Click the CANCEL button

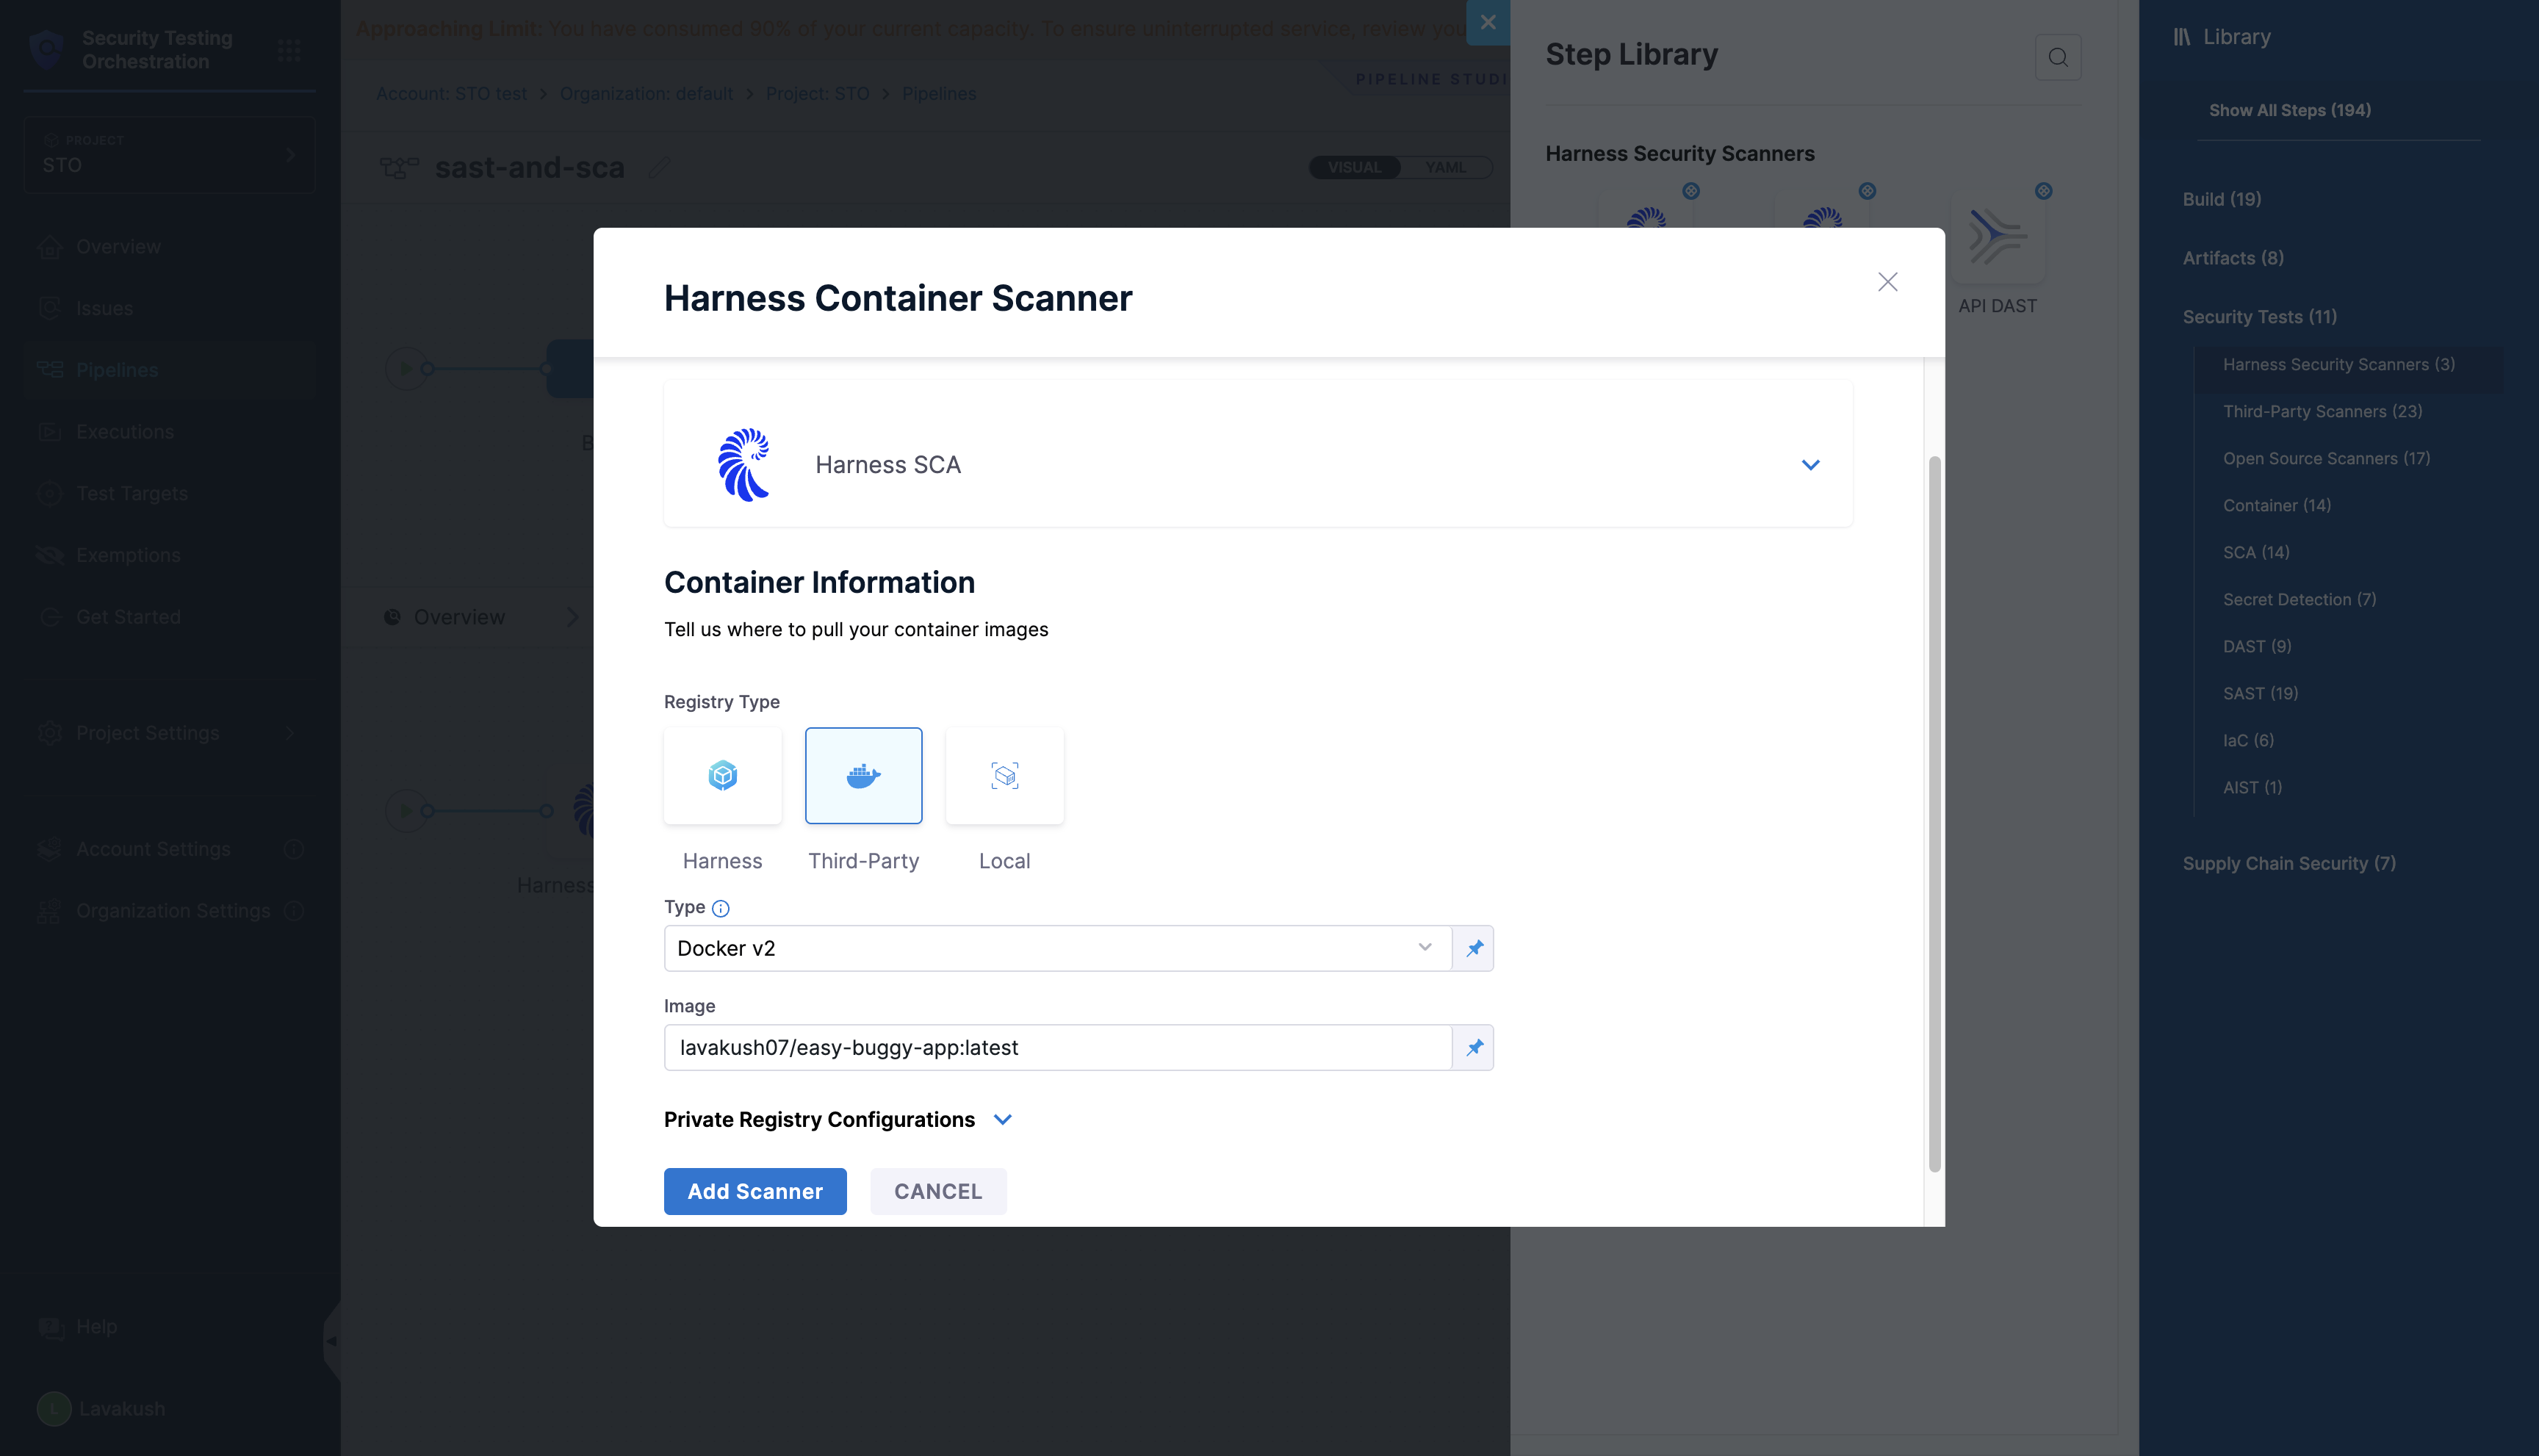(x=937, y=1191)
